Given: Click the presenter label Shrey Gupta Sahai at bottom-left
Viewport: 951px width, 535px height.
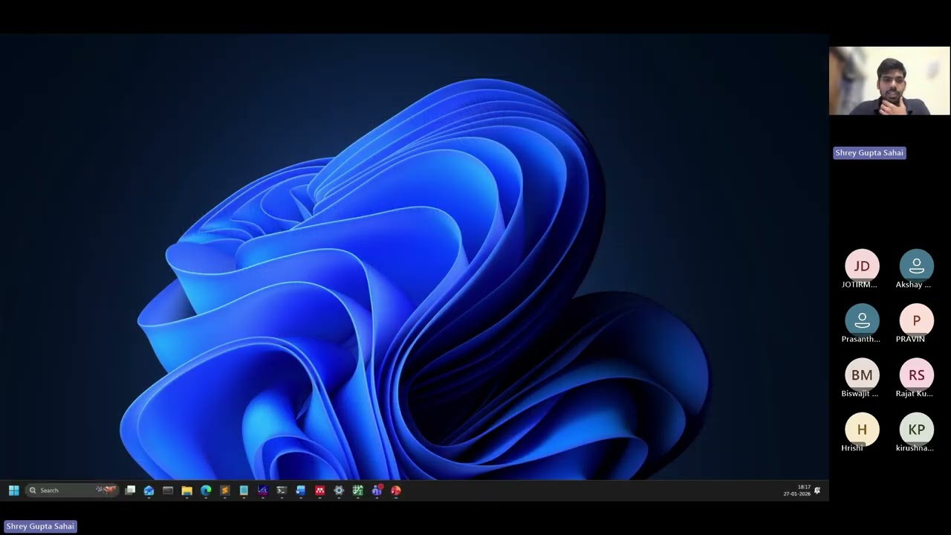Looking at the screenshot, I should click(40, 526).
